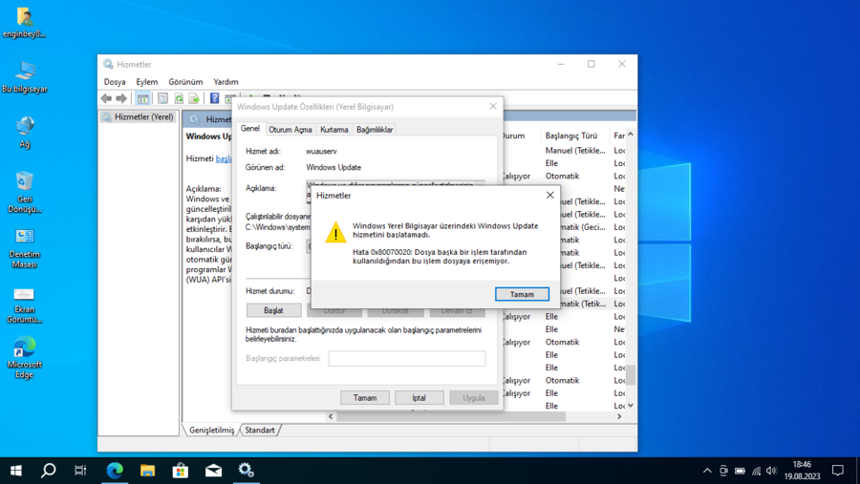Image resolution: width=860 pixels, height=484 pixels.
Task: Click the Devam Et button
Action: [x=457, y=310]
